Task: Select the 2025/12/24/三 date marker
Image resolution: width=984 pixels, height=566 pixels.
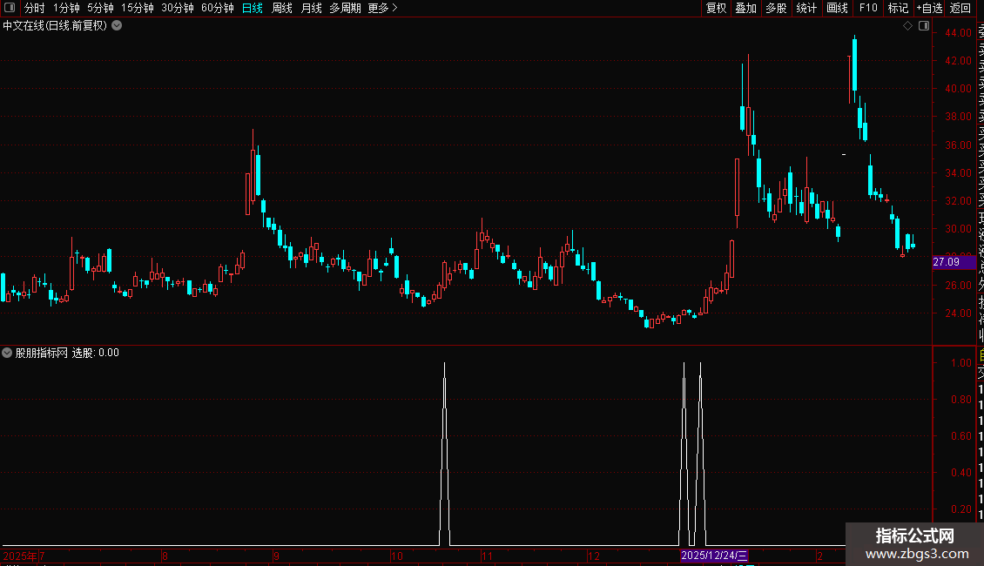Action: click(714, 556)
